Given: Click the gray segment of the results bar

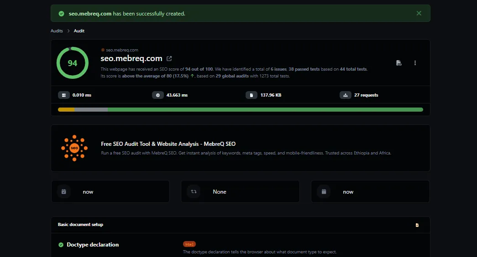Looking at the screenshot, I should 91,110.
